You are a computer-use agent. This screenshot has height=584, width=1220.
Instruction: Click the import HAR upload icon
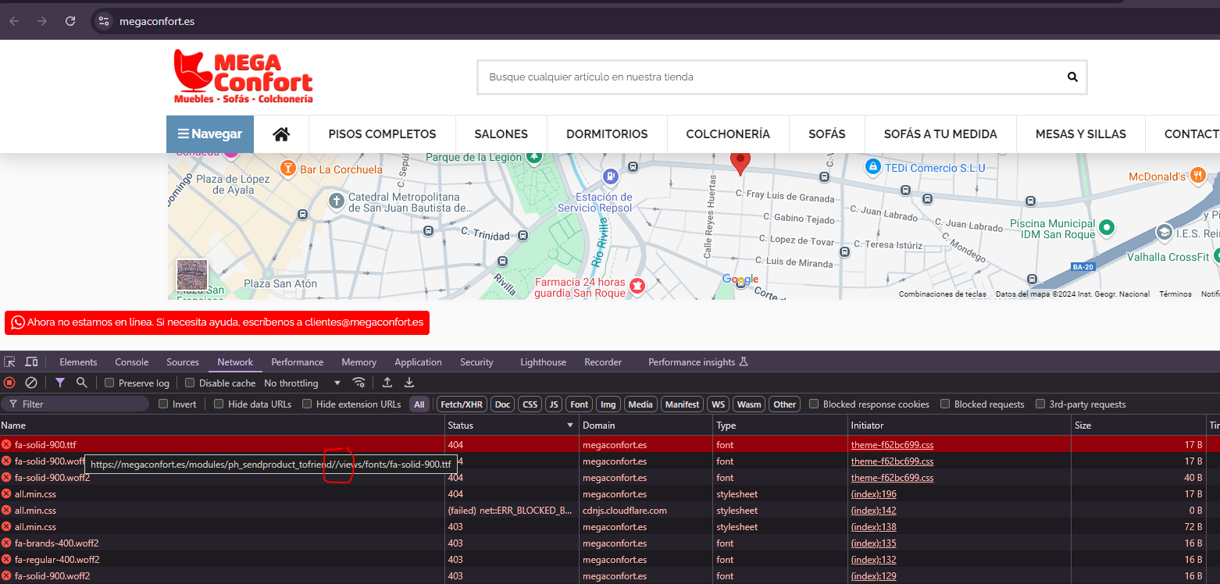point(387,383)
